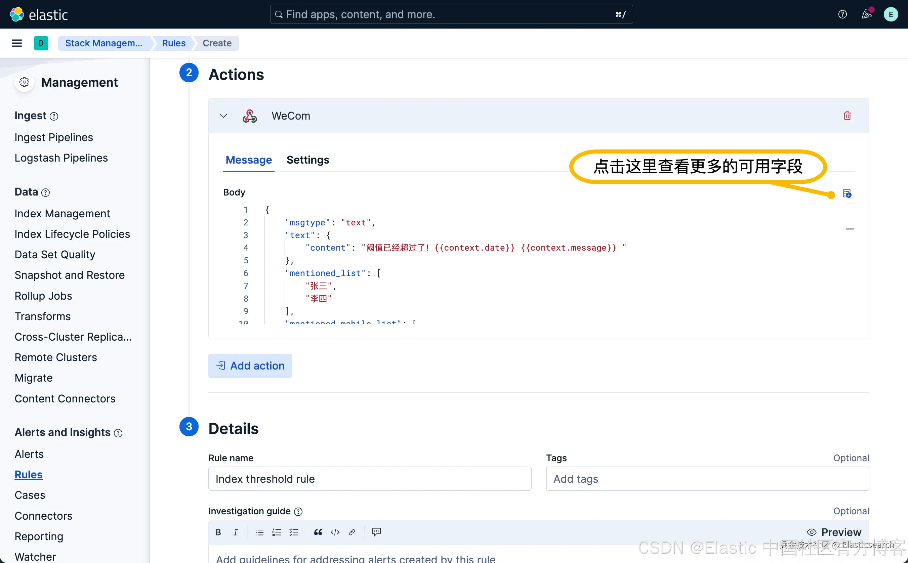The height and width of the screenshot is (563, 908).
Task: Collapse the WeCom action panel
Action: 223,116
